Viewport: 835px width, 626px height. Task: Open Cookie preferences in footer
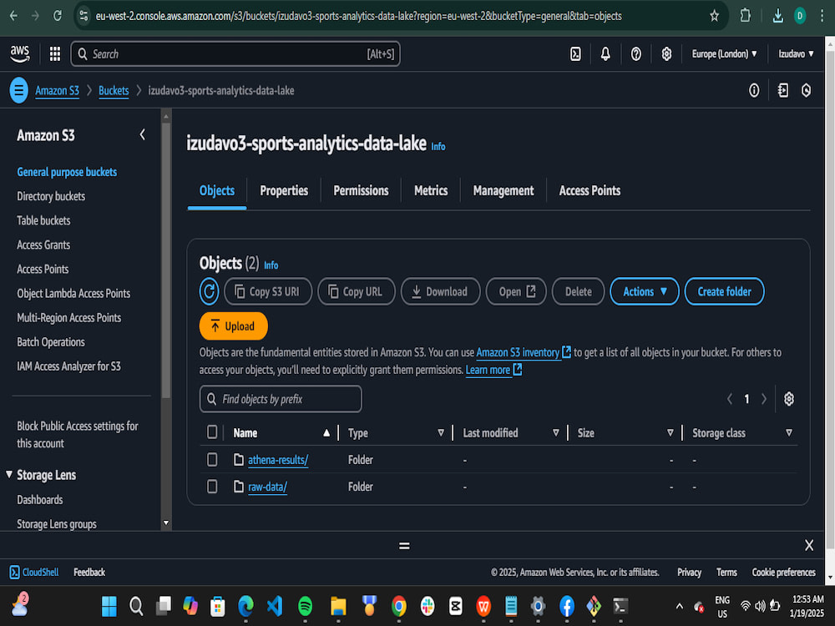[783, 573]
